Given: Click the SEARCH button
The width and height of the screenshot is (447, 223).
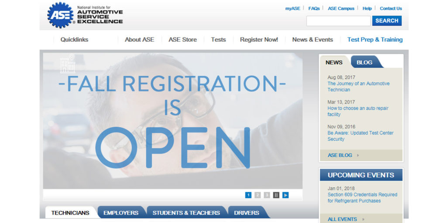Looking at the screenshot, I should [x=387, y=21].
